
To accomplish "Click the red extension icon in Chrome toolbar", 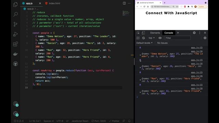I will coord(185,6).
